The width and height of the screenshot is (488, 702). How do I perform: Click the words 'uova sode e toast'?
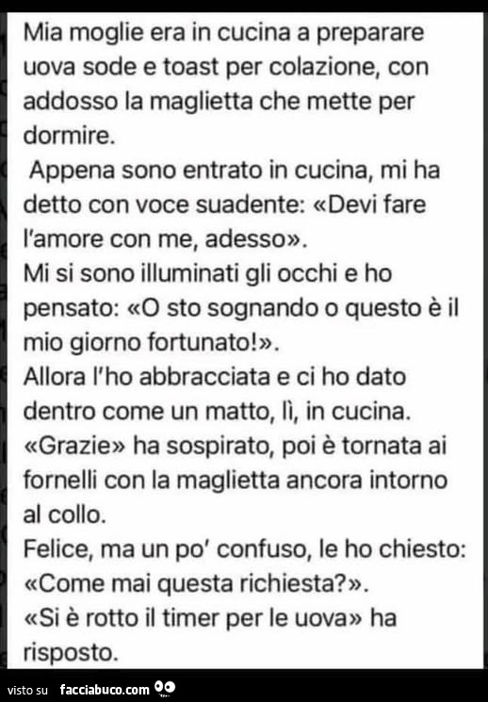tap(122, 67)
